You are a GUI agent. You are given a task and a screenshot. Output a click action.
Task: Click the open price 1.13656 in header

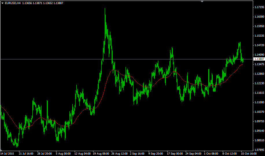pos(27,3)
